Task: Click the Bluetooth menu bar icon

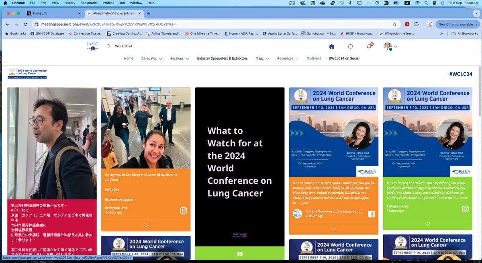Action: (350, 3)
